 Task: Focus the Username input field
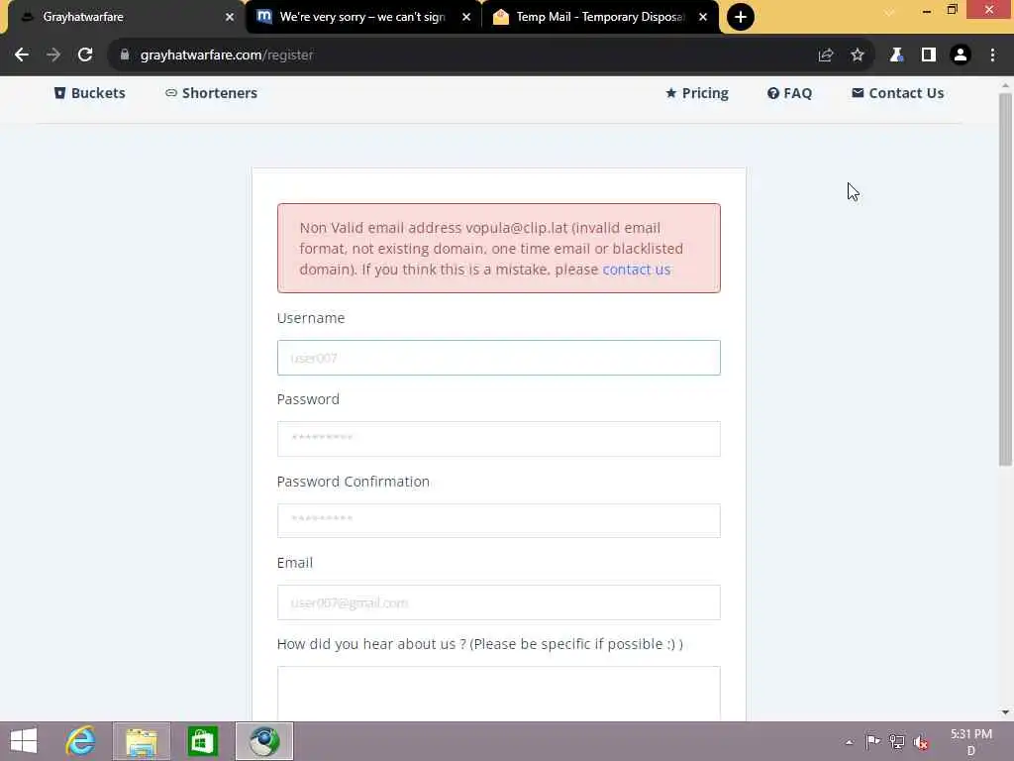click(x=499, y=358)
